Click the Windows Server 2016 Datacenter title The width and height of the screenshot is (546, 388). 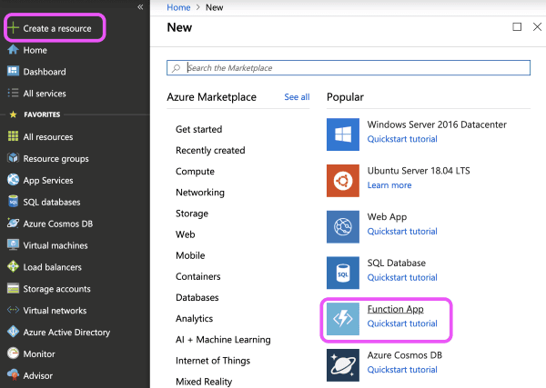pos(437,124)
